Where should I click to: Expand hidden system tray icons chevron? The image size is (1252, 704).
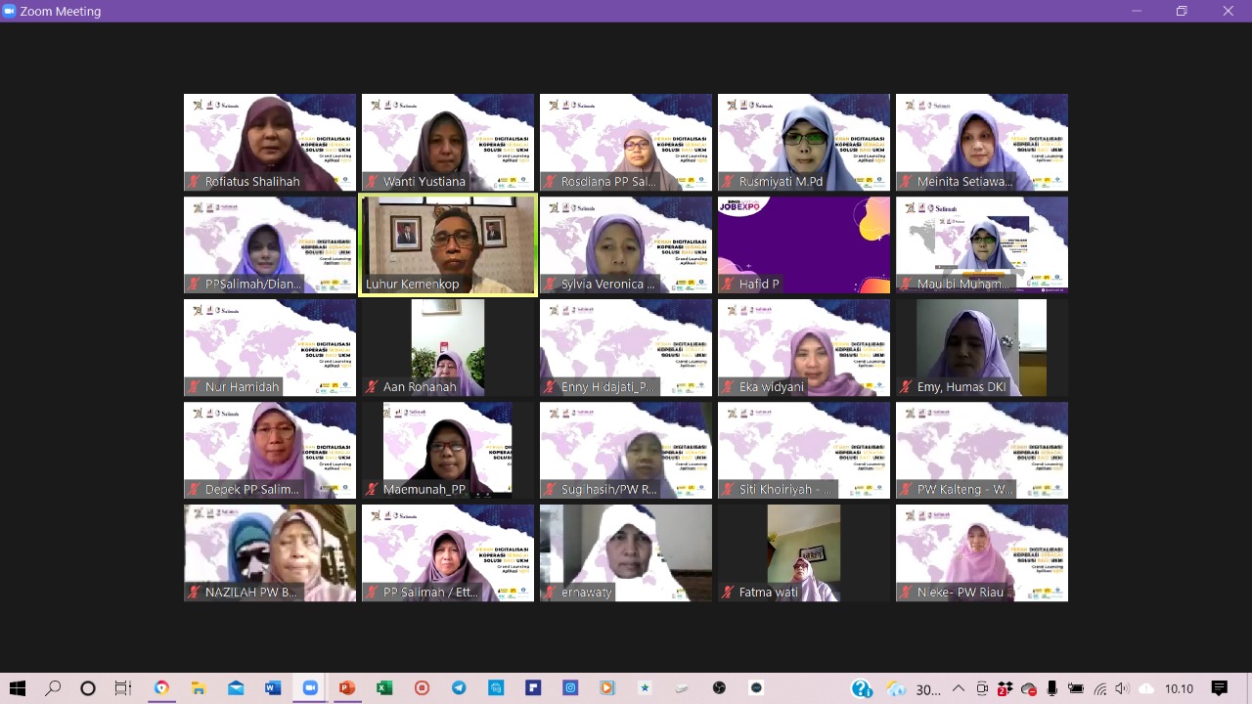click(959, 688)
